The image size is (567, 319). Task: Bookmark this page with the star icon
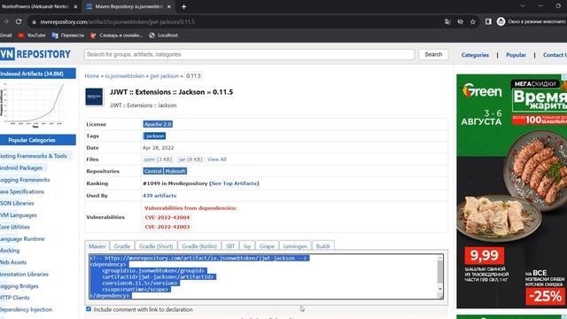tap(472, 21)
